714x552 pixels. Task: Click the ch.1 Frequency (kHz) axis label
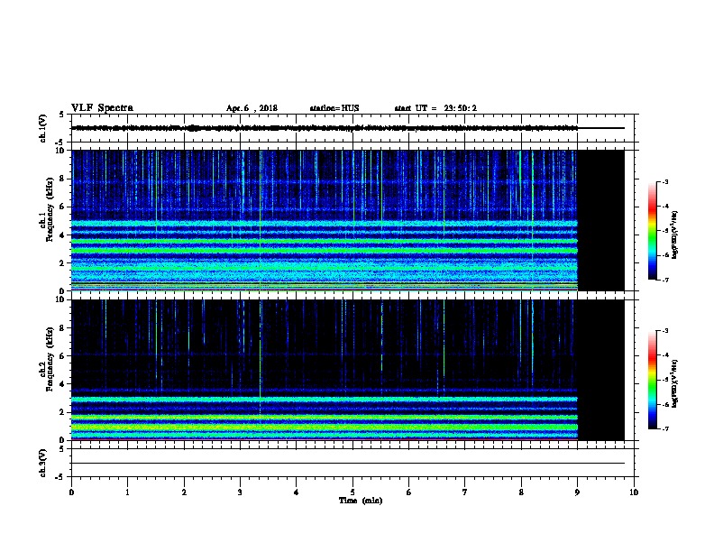(x=50, y=210)
